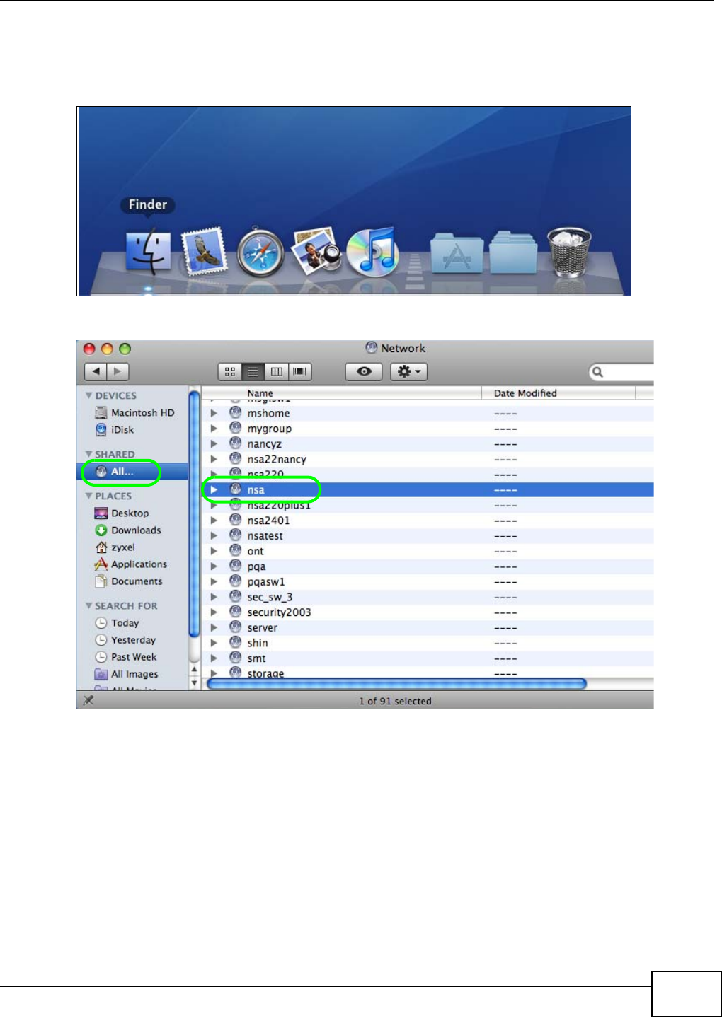Click the Network window title proxy icon

tap(371, 348)
